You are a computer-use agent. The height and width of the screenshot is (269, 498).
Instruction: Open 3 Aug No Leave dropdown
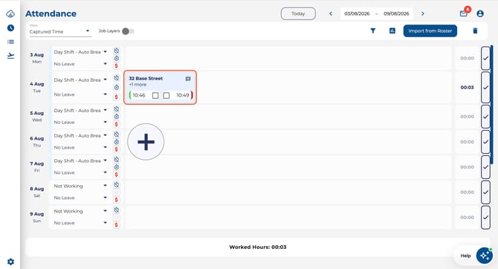coord(80,64)
